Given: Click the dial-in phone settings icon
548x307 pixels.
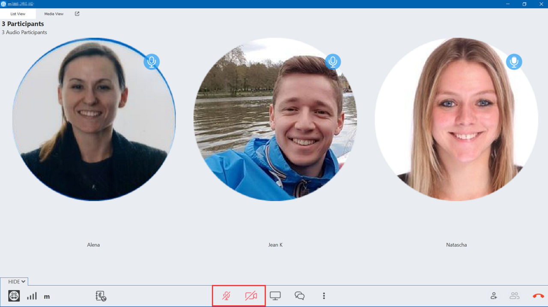Looking at the screenshot, I should coord(101,296).
